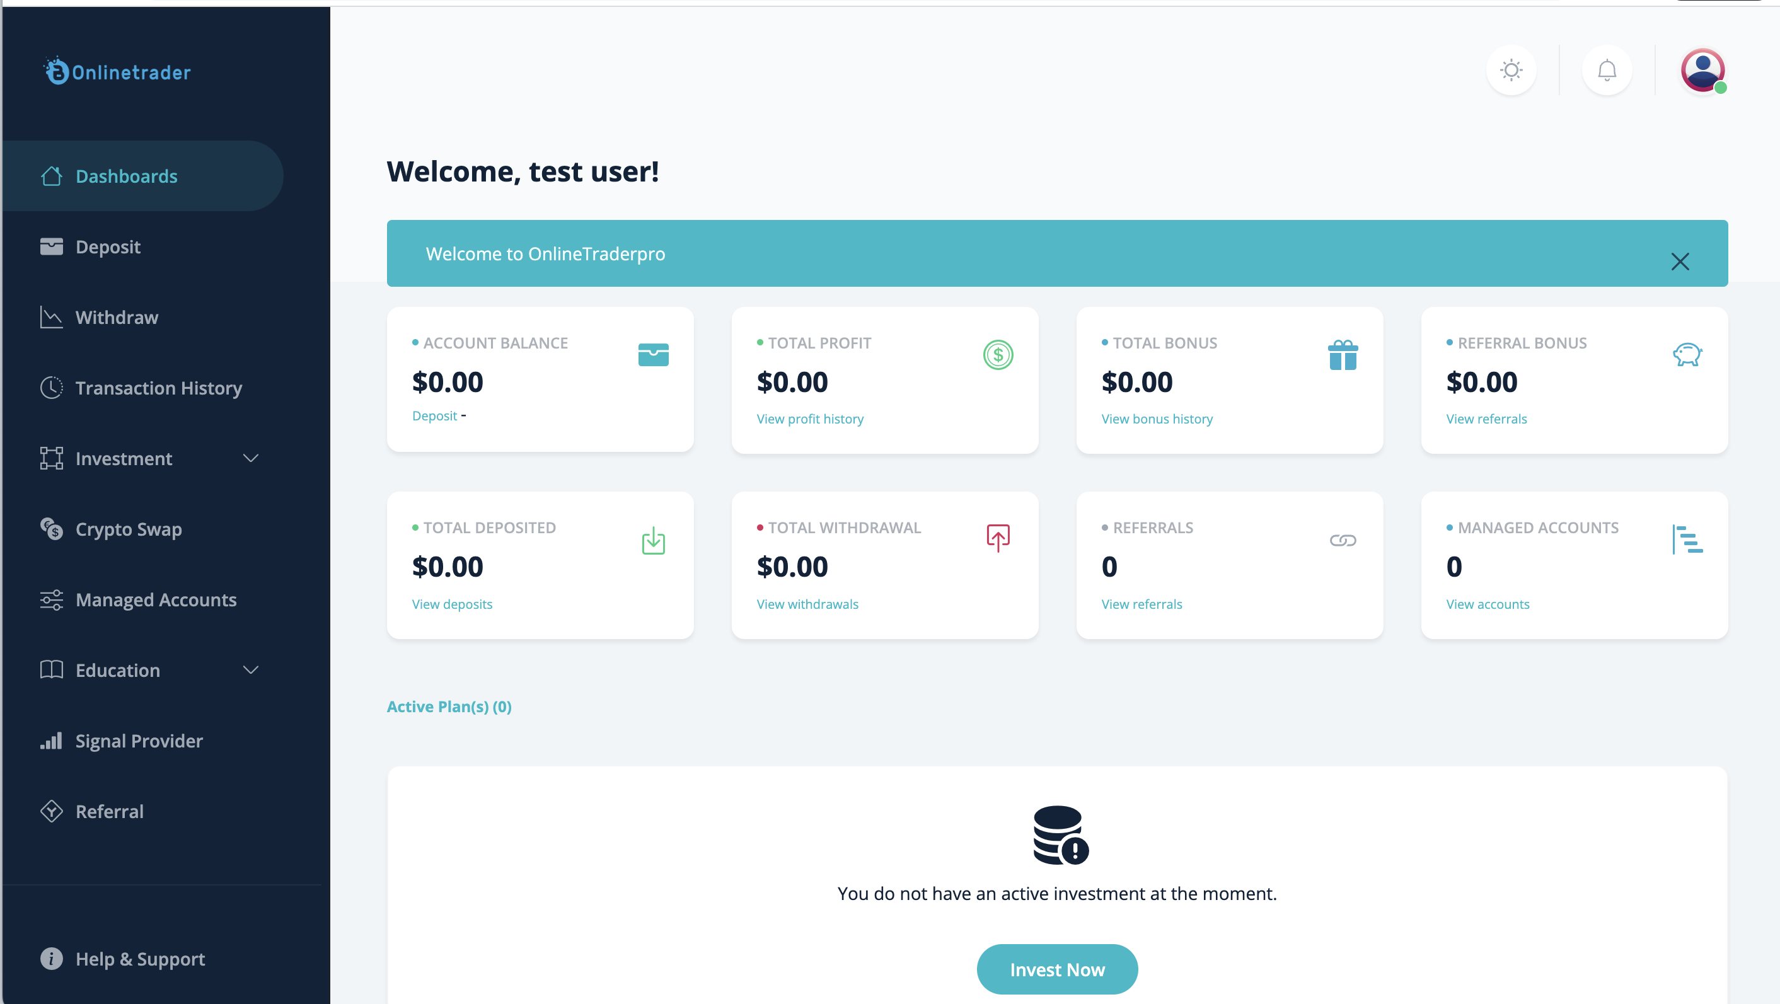Click the Investment grid icon
Viewport: 1780px width, 1004px height.
point(51,458)
